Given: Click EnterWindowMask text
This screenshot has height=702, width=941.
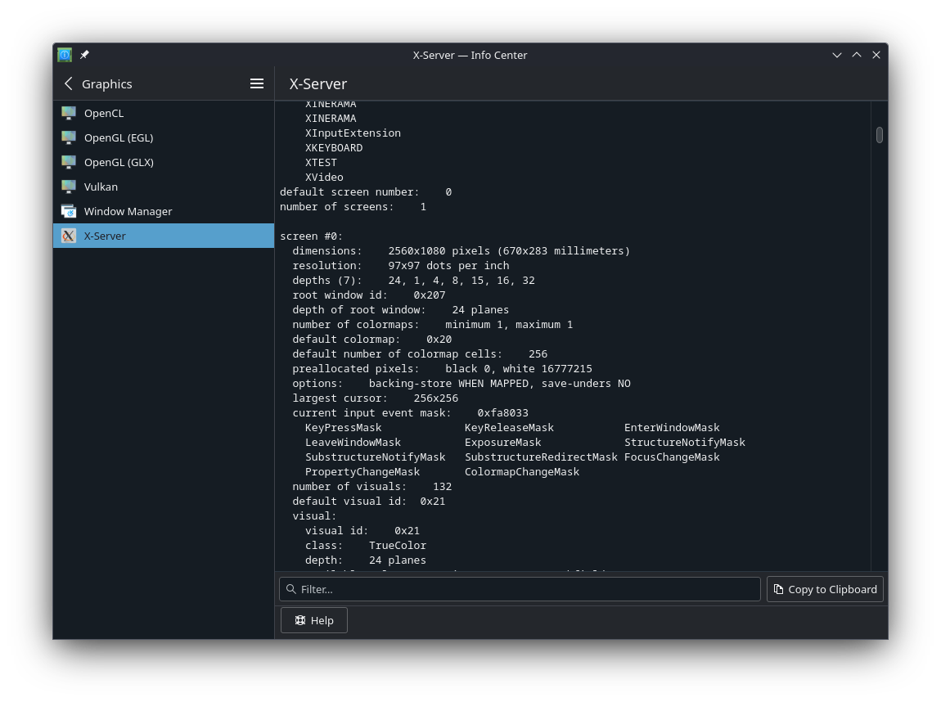Looking at the screenshot, I should [672, 427].
